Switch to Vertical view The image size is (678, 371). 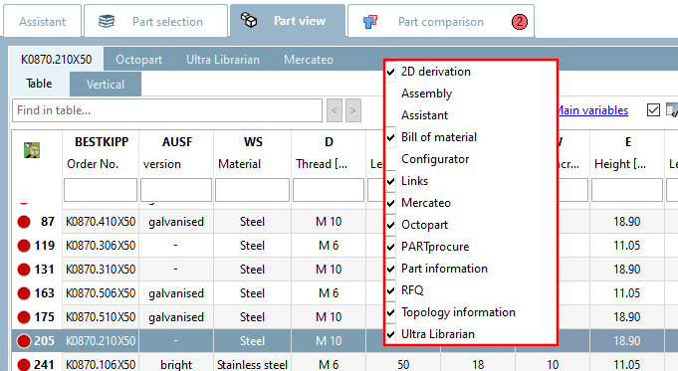coord(106,85)
